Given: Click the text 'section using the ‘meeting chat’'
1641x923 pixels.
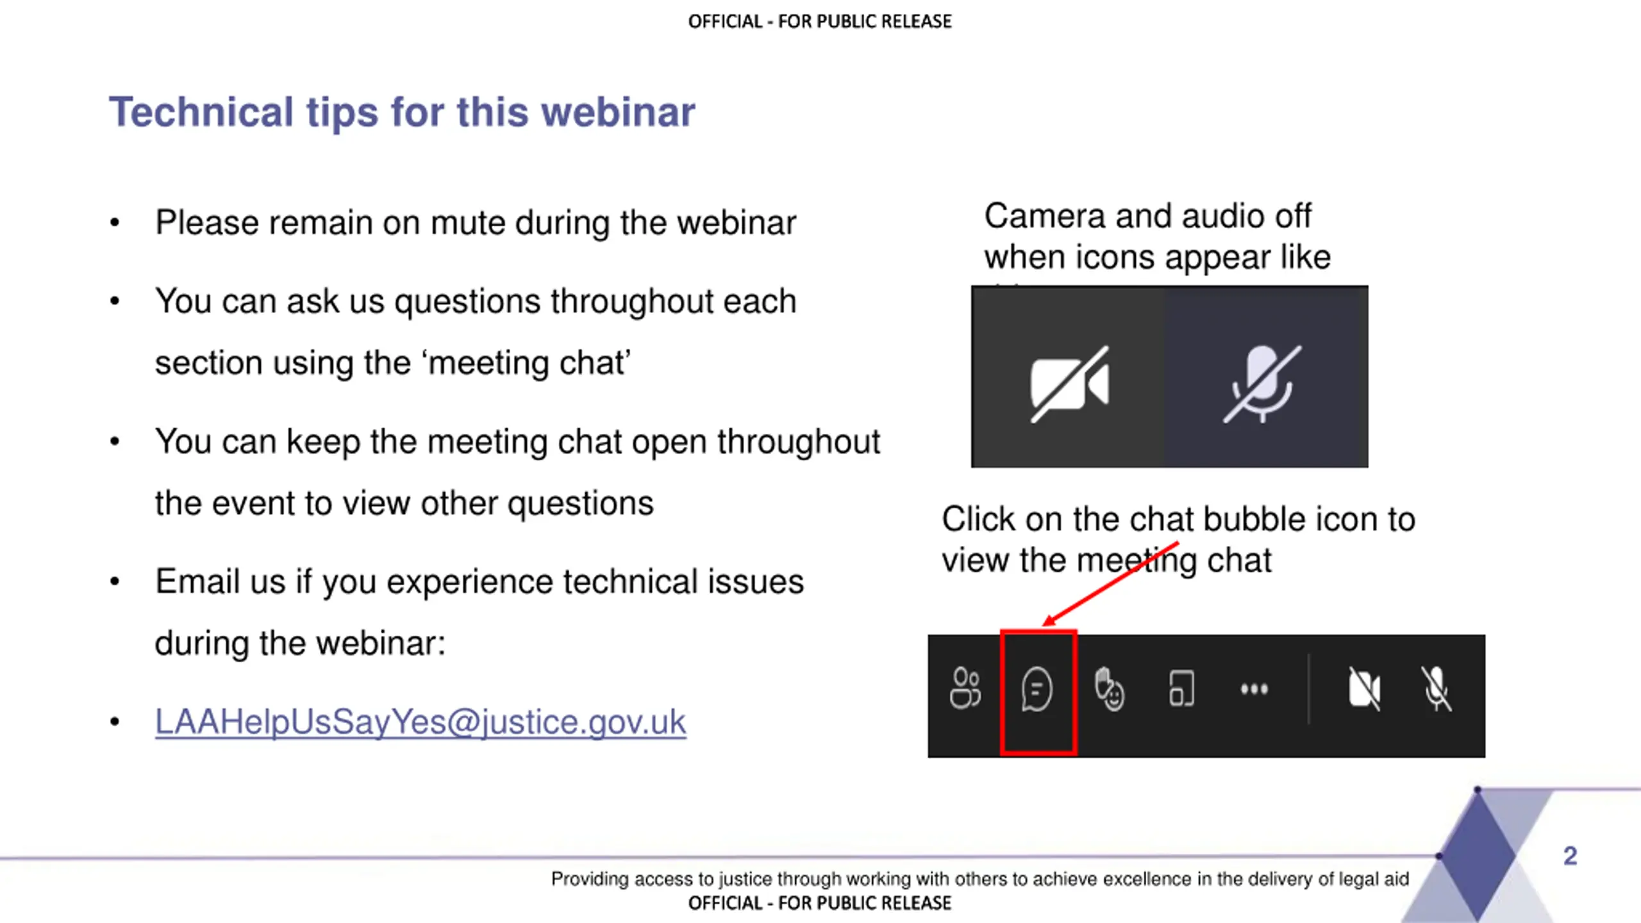Looking at the screenshot, I should coord(394,363).
